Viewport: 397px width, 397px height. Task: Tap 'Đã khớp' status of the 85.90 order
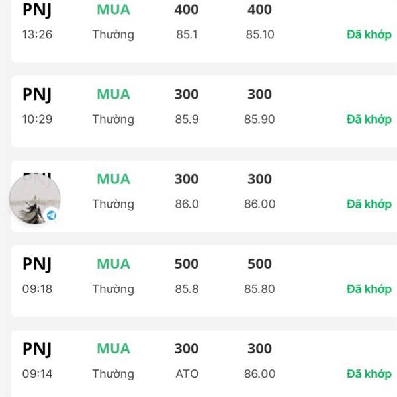(369, 120)
